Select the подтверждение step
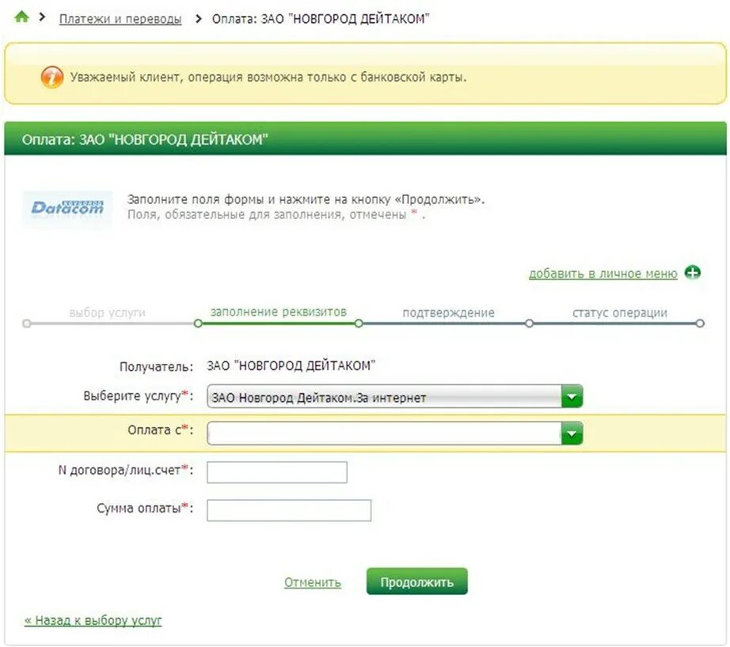 point(448,312)
